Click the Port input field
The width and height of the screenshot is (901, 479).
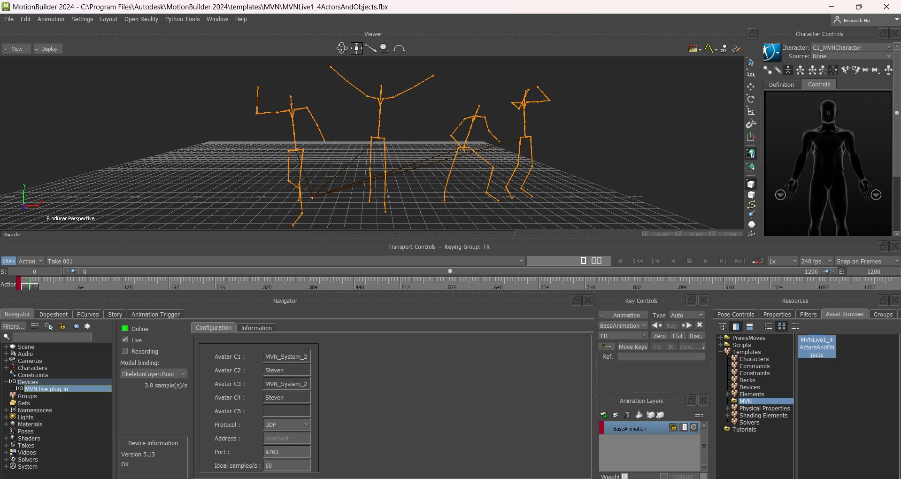[x=286, y=451]
